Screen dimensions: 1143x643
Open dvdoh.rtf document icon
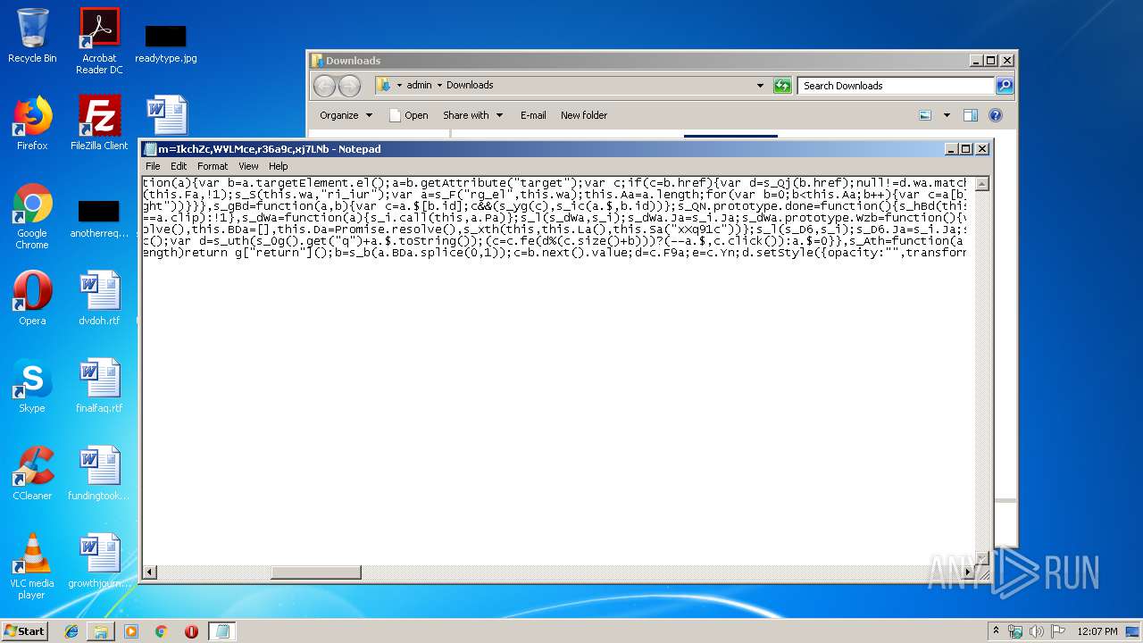click(99, 298)
